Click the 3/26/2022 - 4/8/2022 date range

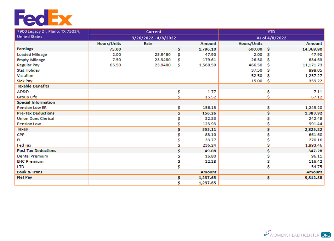[x=153, y=37]
